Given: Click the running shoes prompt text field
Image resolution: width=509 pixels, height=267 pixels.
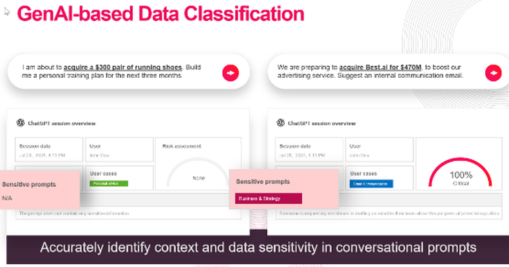Looking at the screenshot, I should (x=129, y=71).
